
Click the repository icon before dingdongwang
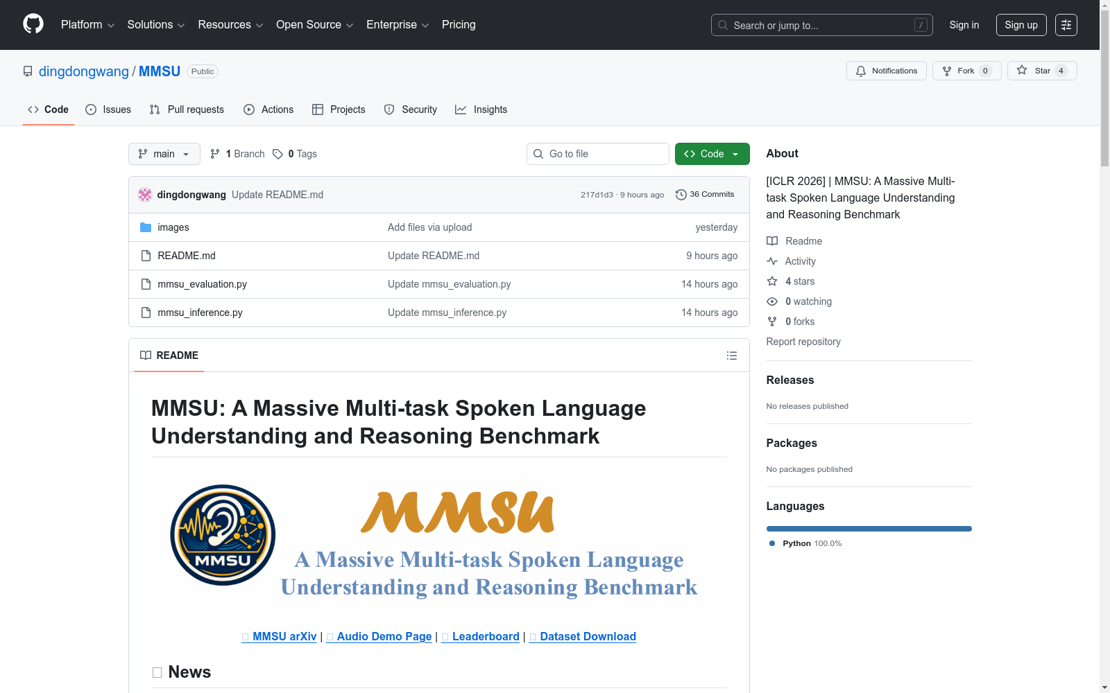pyautogui.click(x=28, y=71)
